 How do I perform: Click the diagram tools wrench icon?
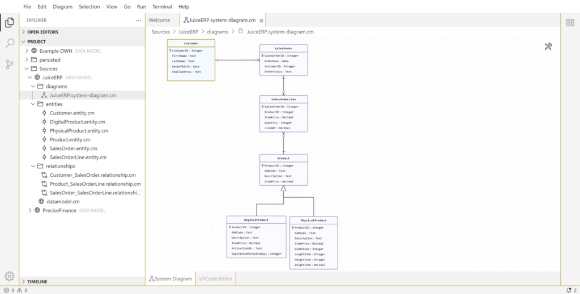point(548,46)
